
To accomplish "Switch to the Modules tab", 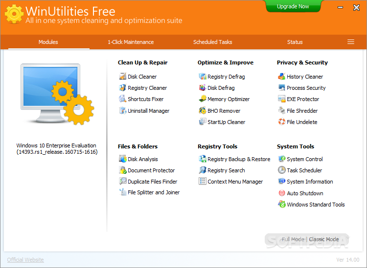I will [x=48, y=42].
